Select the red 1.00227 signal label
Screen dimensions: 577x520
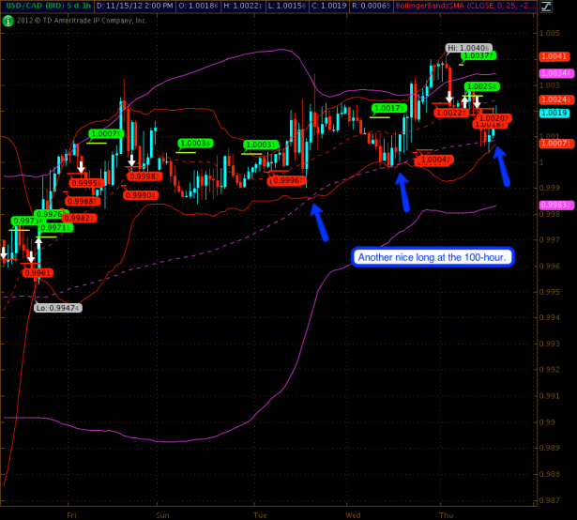point(451,113)
